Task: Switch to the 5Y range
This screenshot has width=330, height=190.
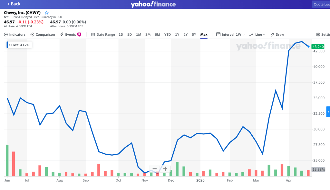Action: click(194, 34)
